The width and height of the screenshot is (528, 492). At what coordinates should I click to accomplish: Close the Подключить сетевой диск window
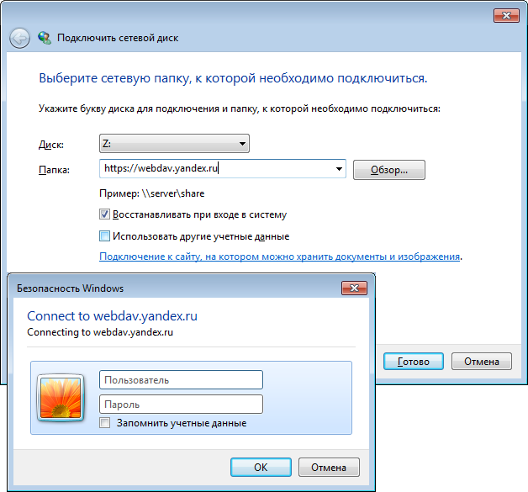coord(506,15)
